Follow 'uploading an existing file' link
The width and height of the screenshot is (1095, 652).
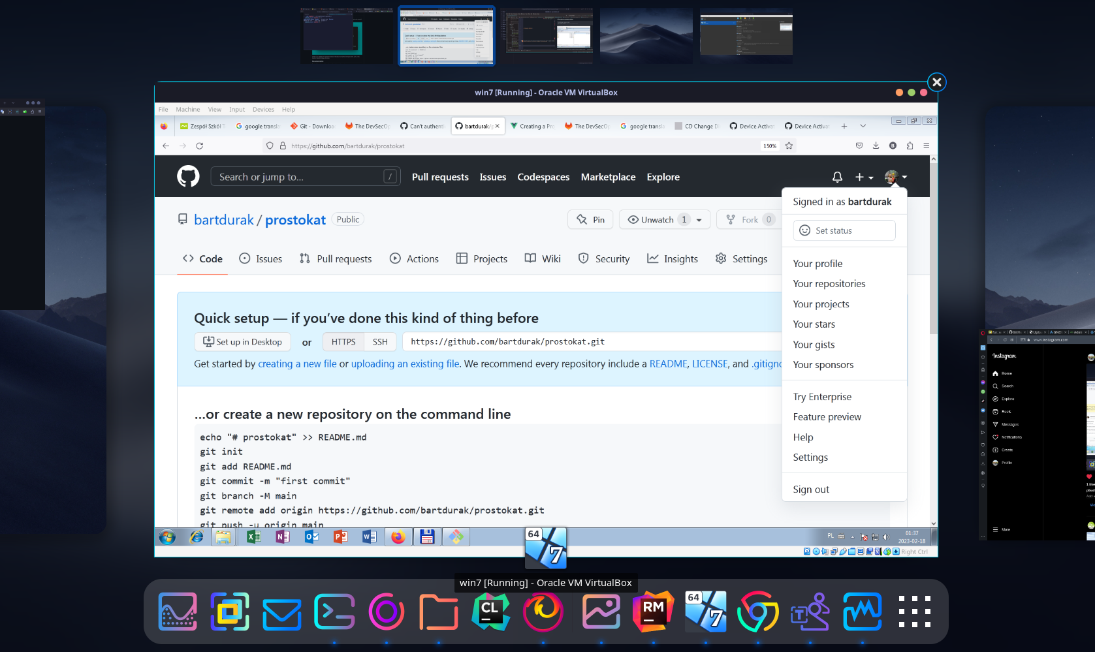[405, 364]
